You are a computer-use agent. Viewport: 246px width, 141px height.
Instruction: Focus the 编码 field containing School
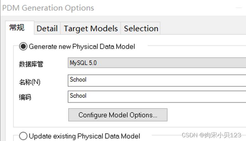coord(157,97)
